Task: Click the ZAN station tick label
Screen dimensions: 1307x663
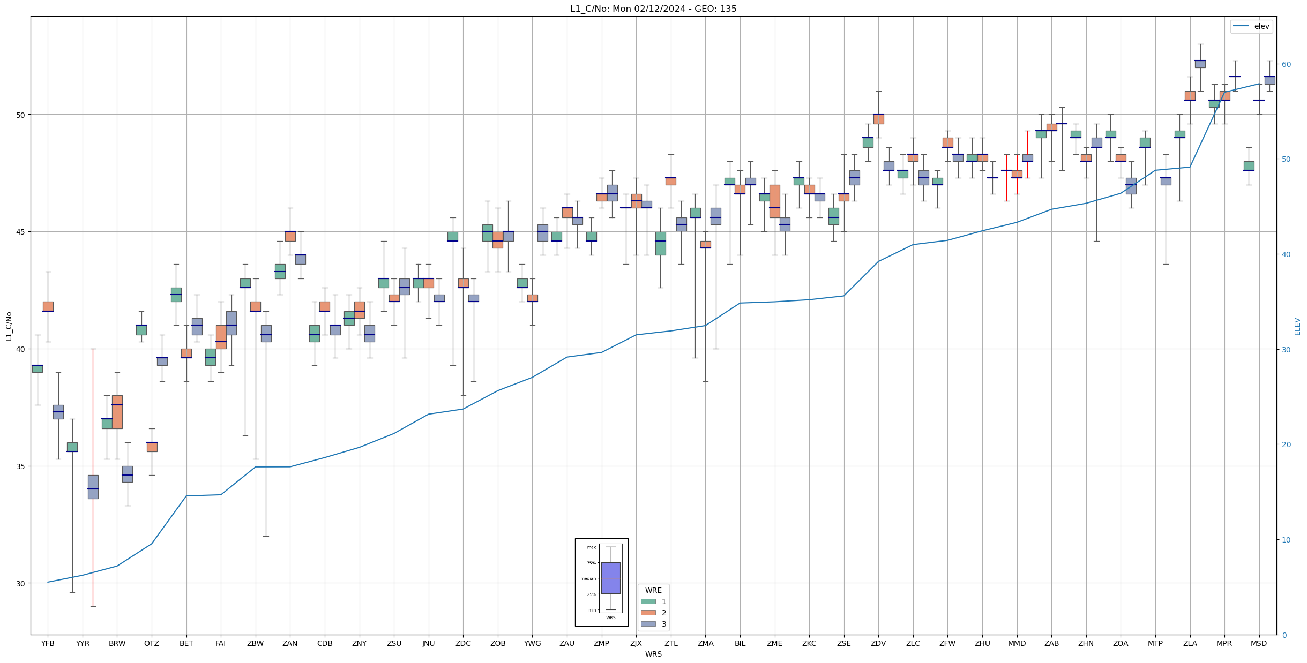Action: click(290, 643)
